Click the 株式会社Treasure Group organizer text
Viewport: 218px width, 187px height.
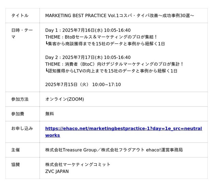114,150
